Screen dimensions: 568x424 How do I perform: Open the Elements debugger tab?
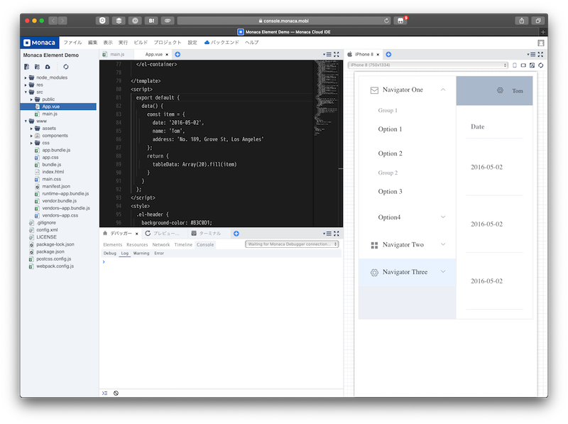113,244
